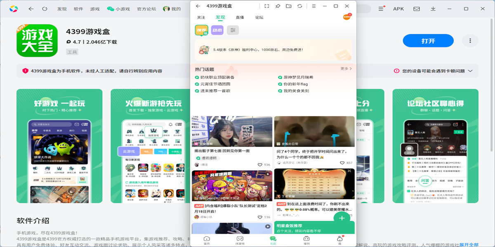The width and height of the screenshot is (495, 247).
Task: Pin the 4399游戏盒 window on top
Action: 278,6
